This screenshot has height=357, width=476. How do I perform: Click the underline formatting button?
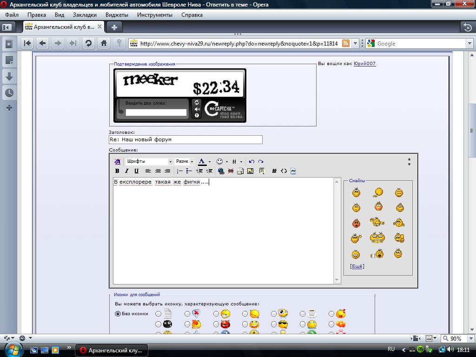pyautogui.click(x=136, y=171)
